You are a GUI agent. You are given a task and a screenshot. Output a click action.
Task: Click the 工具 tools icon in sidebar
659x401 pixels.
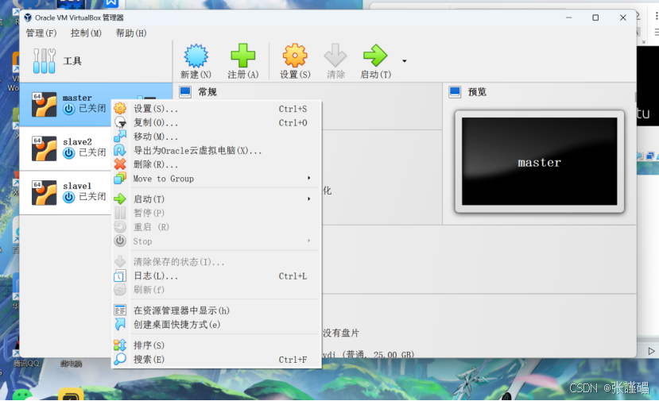45,61
